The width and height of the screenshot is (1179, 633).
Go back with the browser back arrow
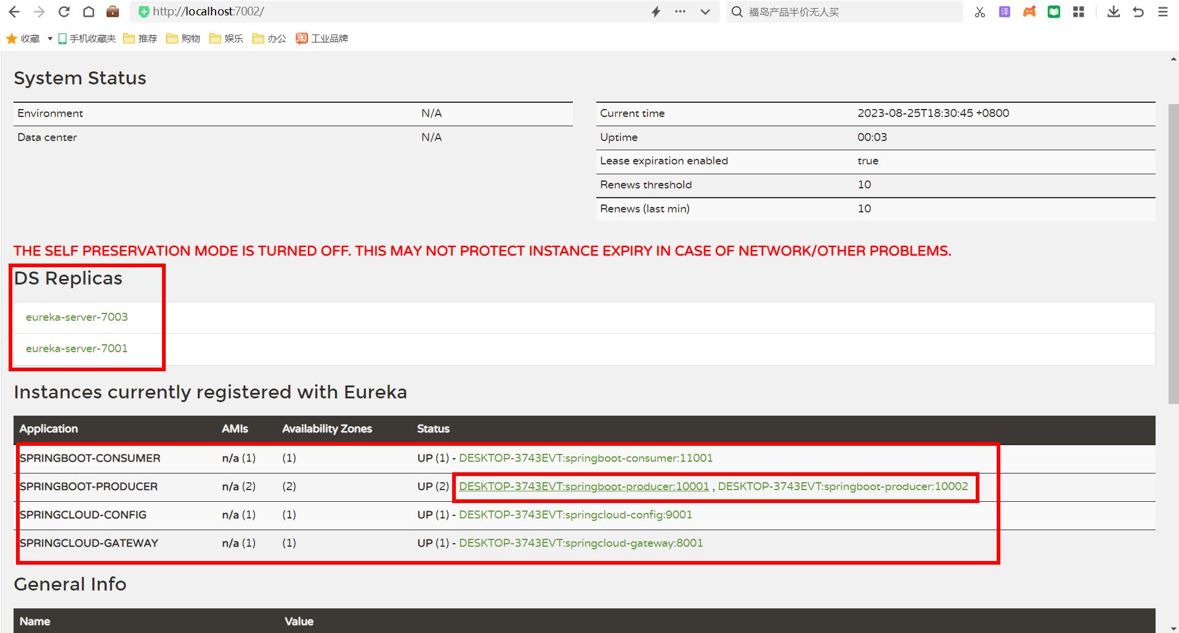pyautogui.click(x=14, y=12)
